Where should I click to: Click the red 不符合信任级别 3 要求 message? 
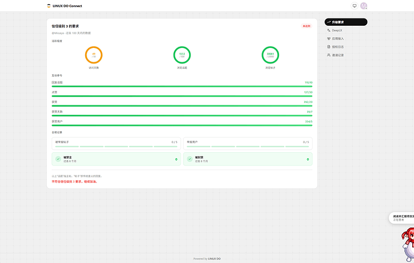click(74, 182)
